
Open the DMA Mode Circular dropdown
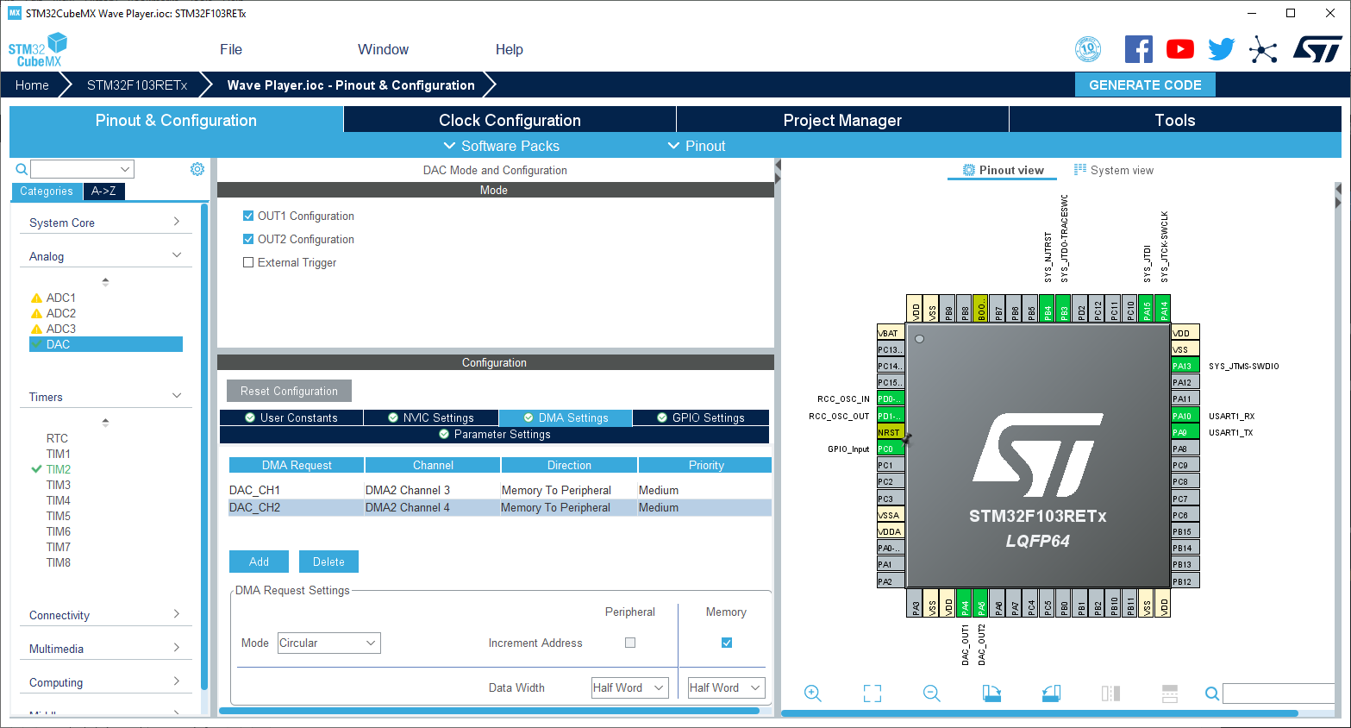328,643
